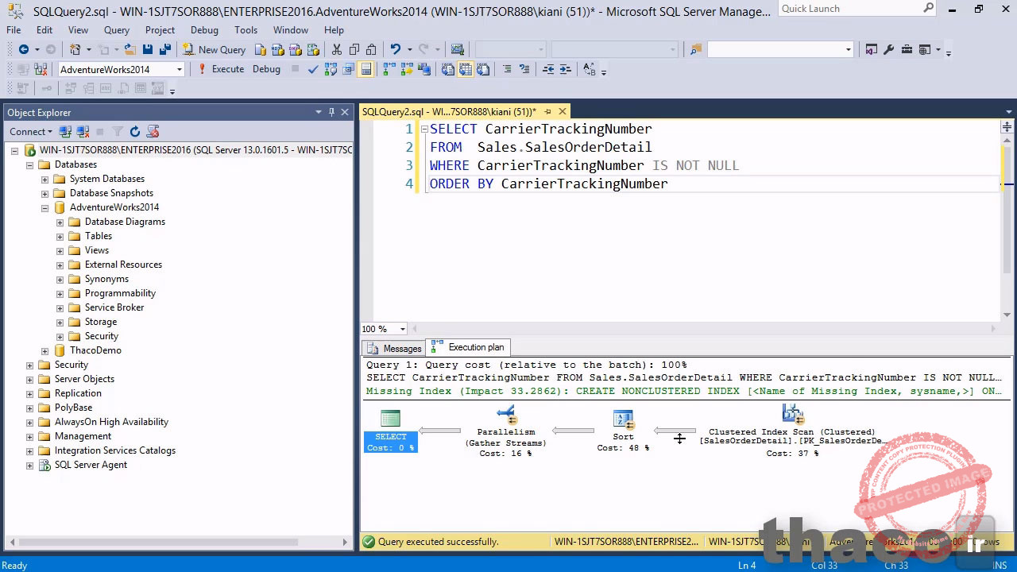Toggle the Results to Grid option
This screenshot has width=1017, height=572.
[x=465, y=70]
